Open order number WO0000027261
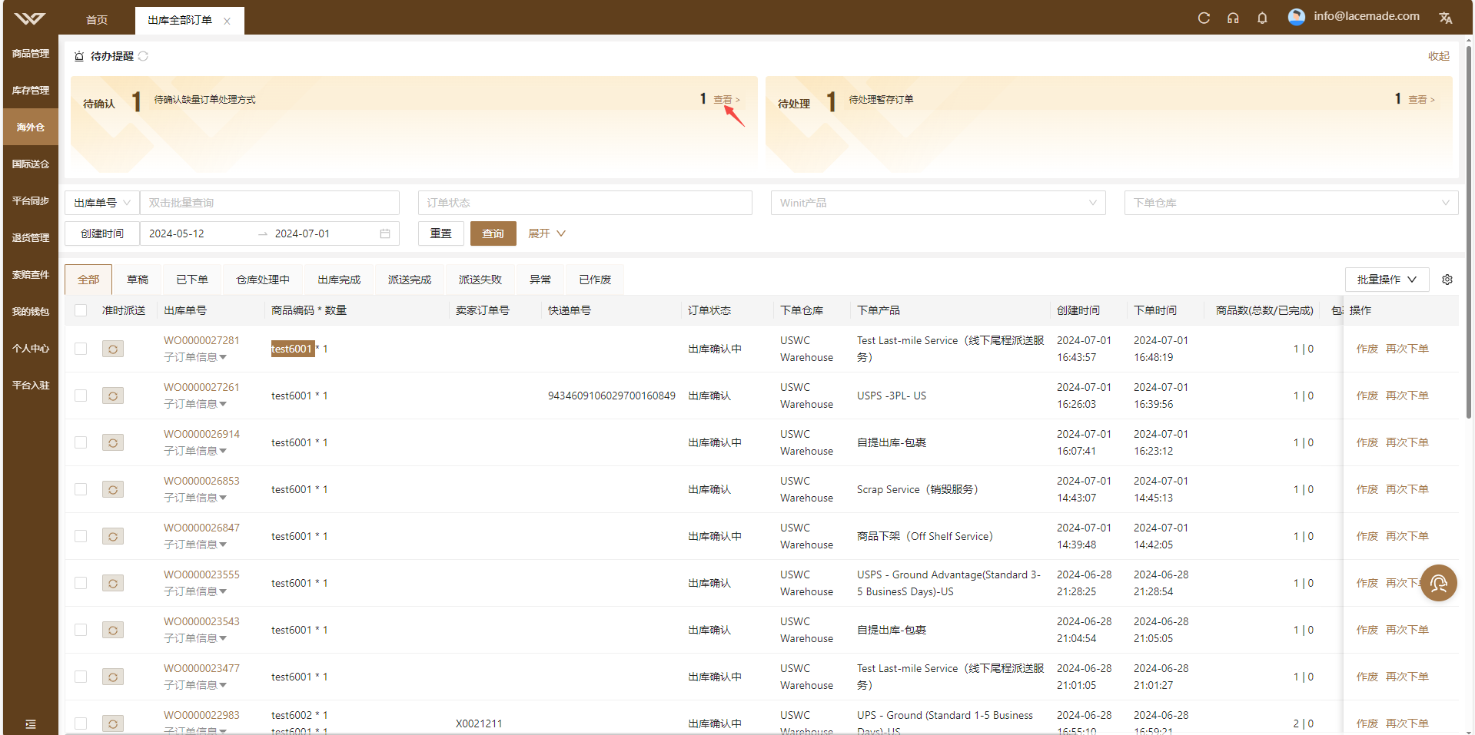This screenshot has width=1475, height=735. tap(201, 387)
